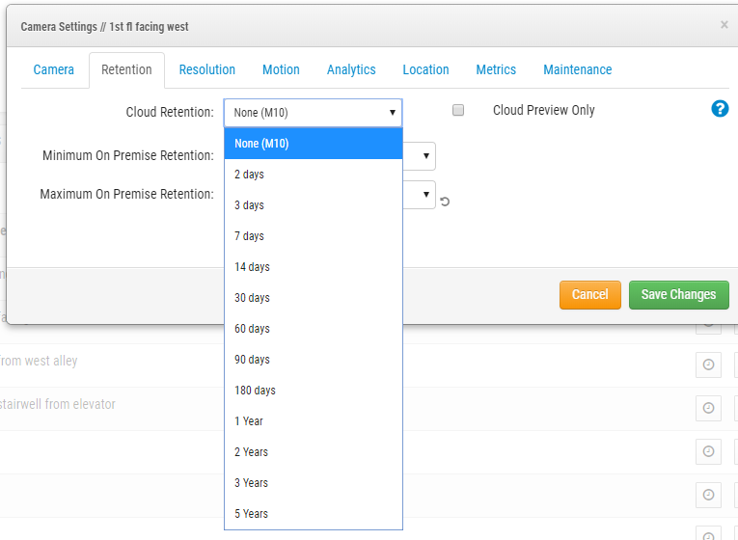Screen dimensions: 738x540
Task: Open the Maintenance tab
Action: (577, 69)
